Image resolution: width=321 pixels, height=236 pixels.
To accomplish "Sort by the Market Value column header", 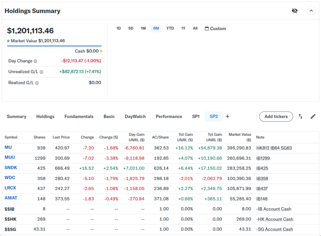I will [x=240, y=137].
